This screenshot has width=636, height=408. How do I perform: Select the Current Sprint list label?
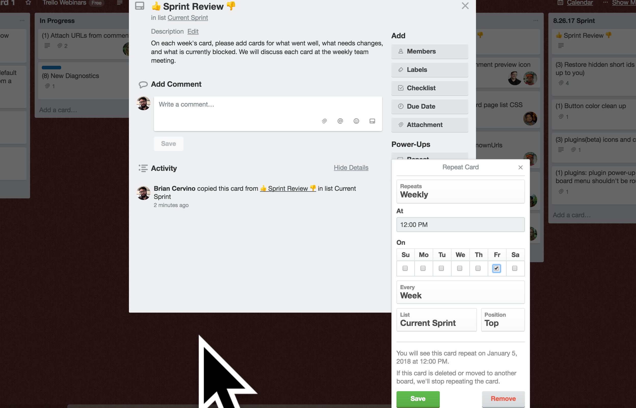(188, 18)
